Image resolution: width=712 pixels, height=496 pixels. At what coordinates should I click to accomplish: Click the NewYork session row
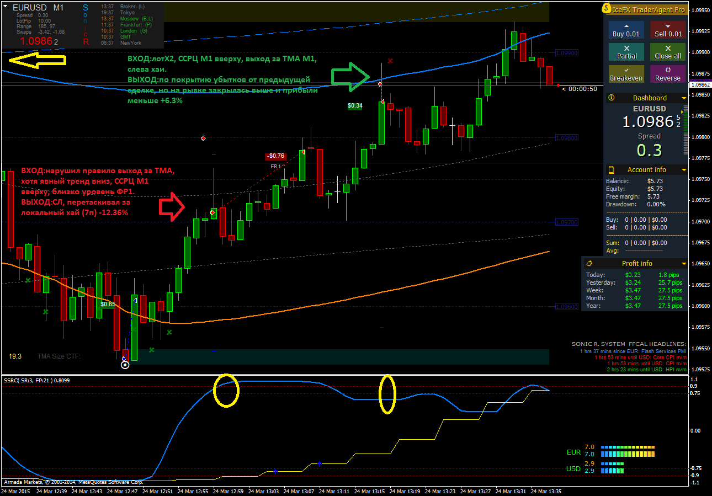tap(122, 43)
